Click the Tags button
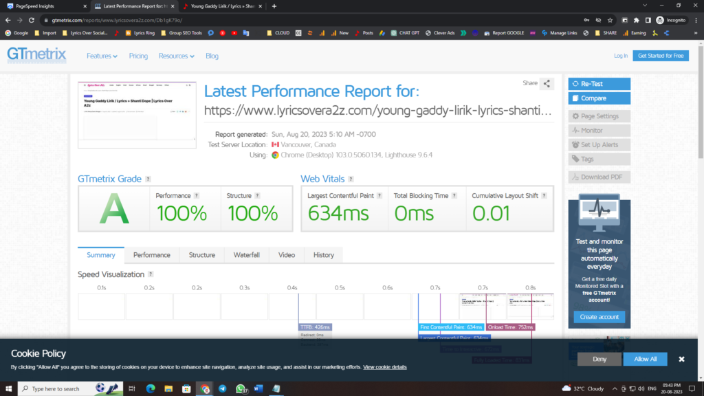 pyautogui.click(x=599, y=159)
